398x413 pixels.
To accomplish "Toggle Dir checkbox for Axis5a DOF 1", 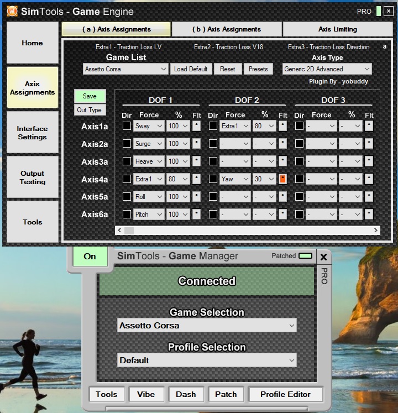I will 127,196.
